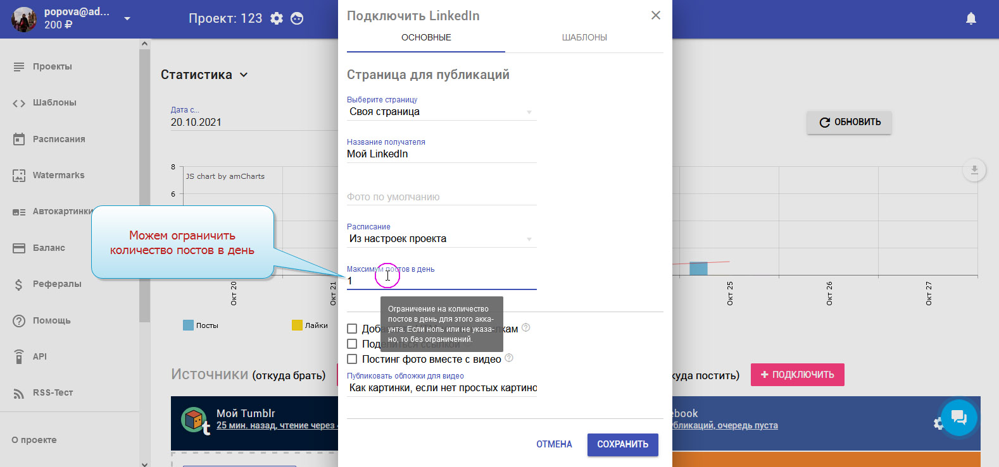
Task: Click the chart download icon
Action: click(974, 170)
